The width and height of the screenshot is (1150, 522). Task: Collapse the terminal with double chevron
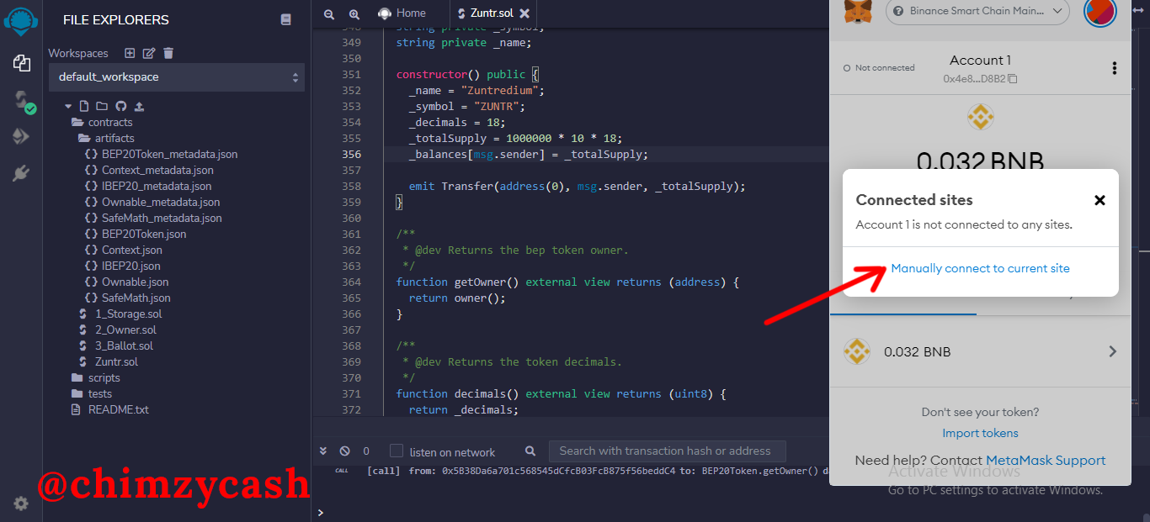point(323,451)
